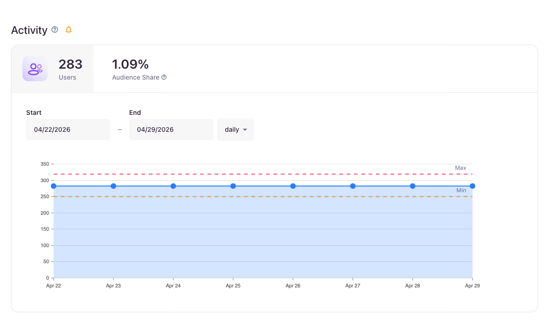Viewport: 549px width, 324px height.
Task: Click the 350 y-axis label
Action: tap(45, 164)
